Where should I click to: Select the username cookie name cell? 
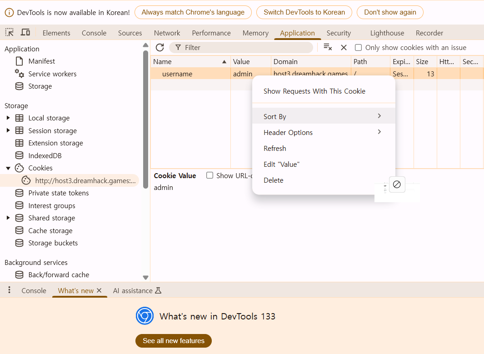coord(190,74)
